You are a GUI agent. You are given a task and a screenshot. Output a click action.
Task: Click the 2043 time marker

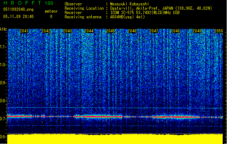click(x=67, y=31)
